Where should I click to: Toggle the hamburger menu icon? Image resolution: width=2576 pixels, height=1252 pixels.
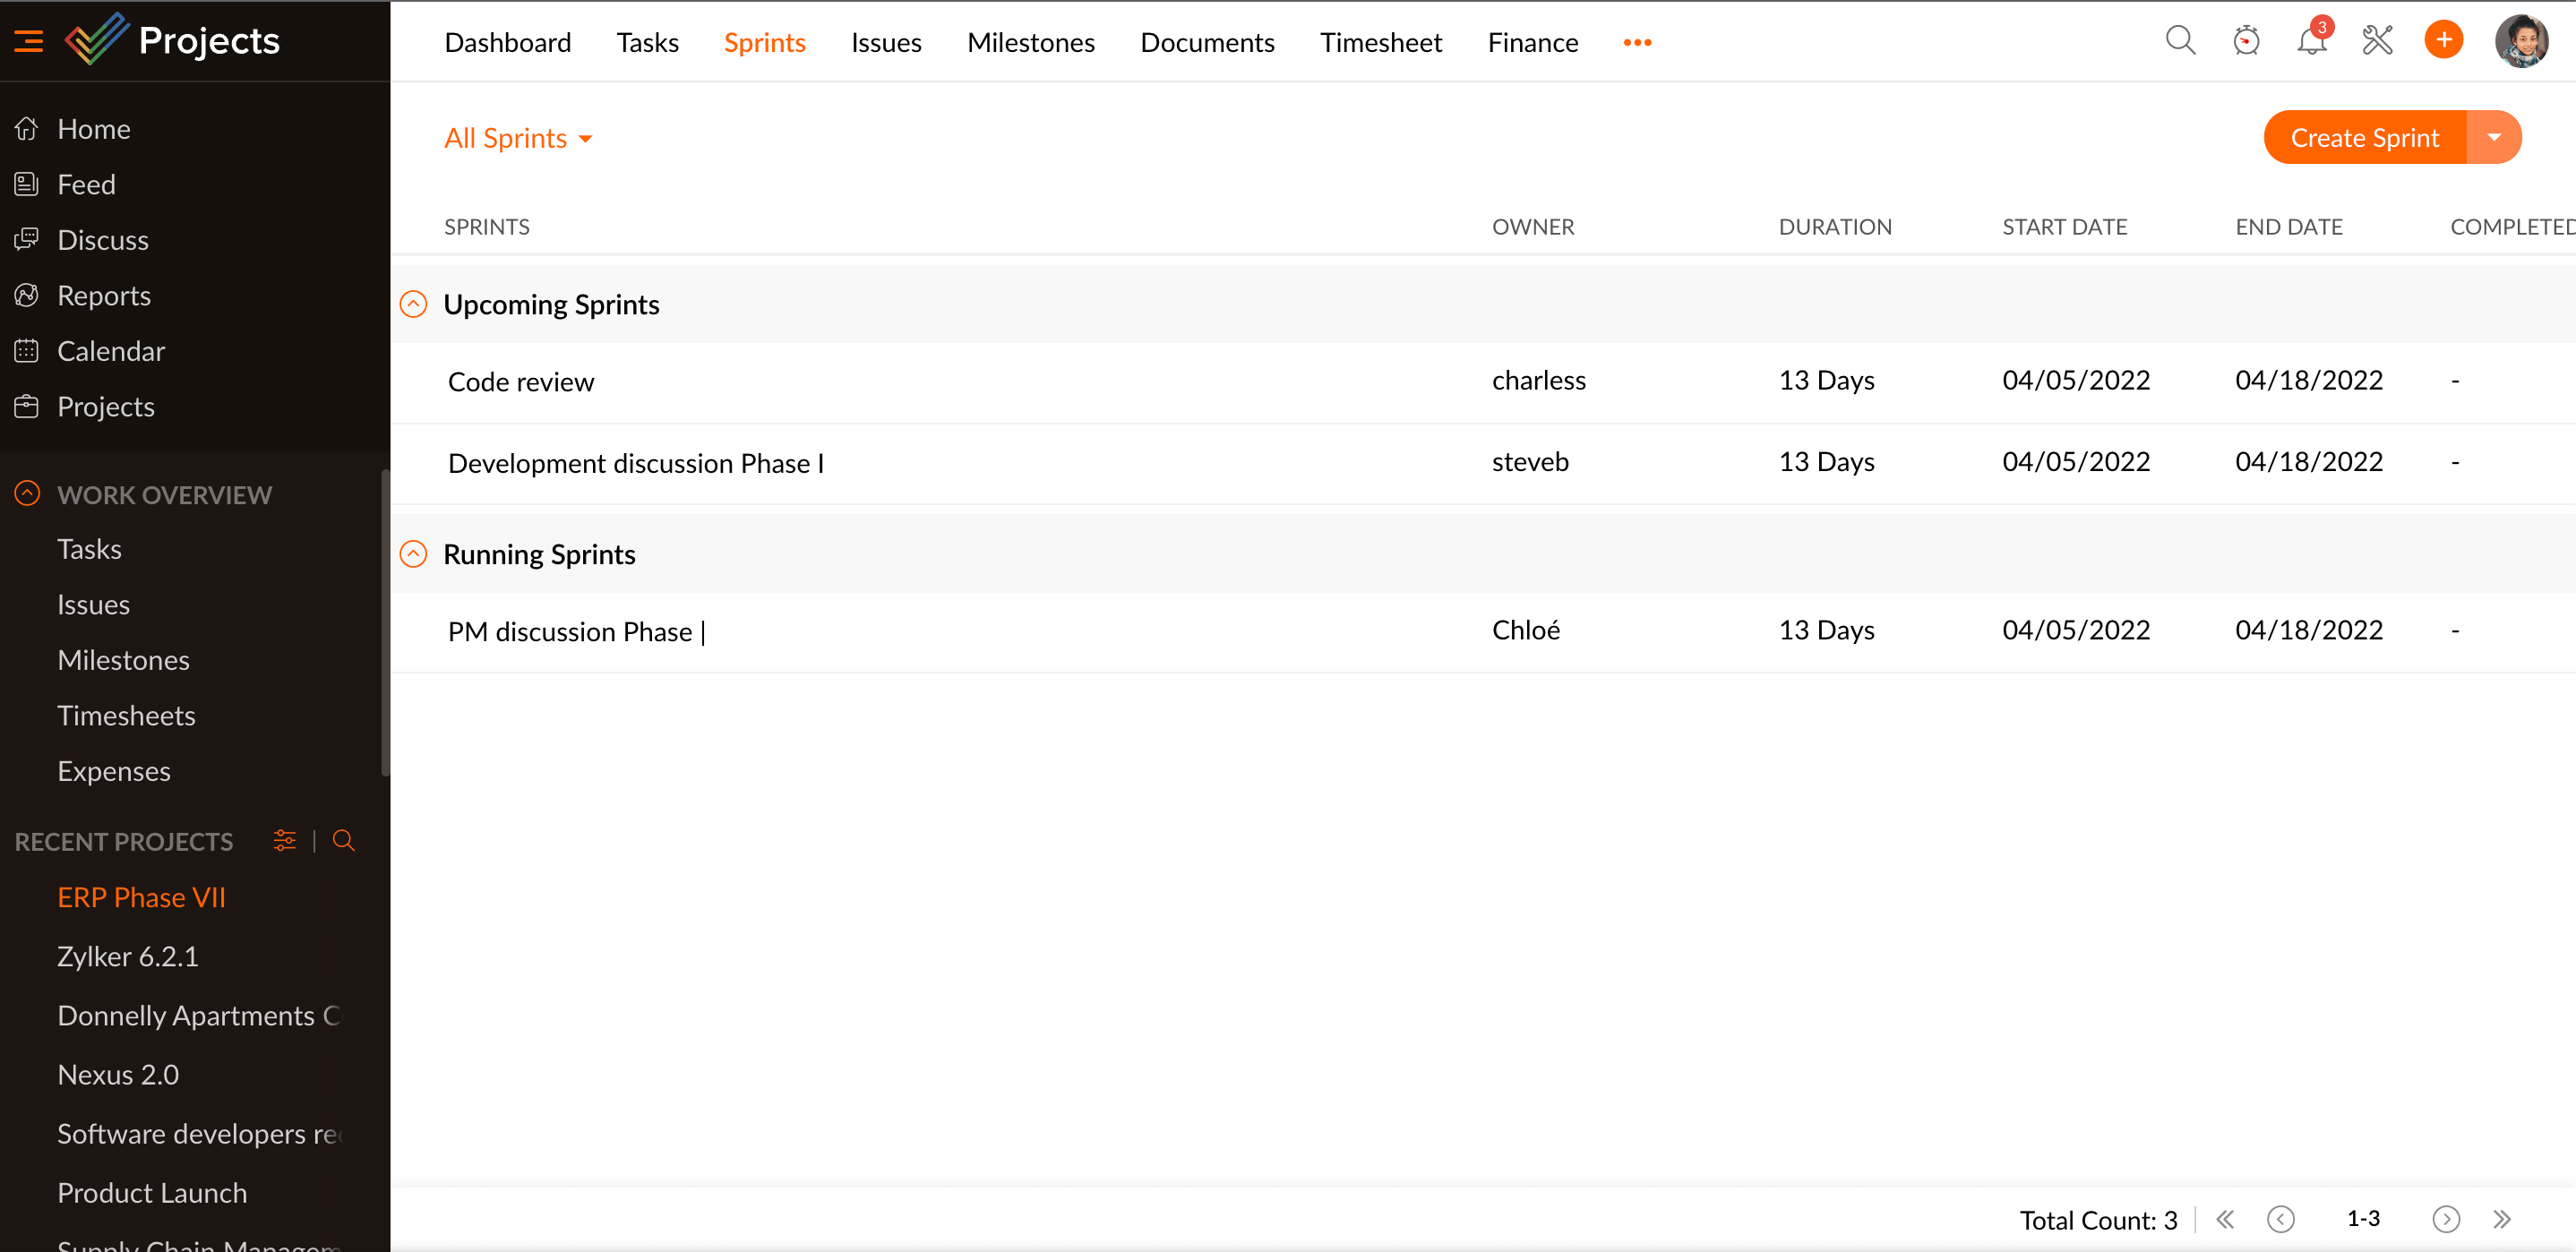(28, 41)
